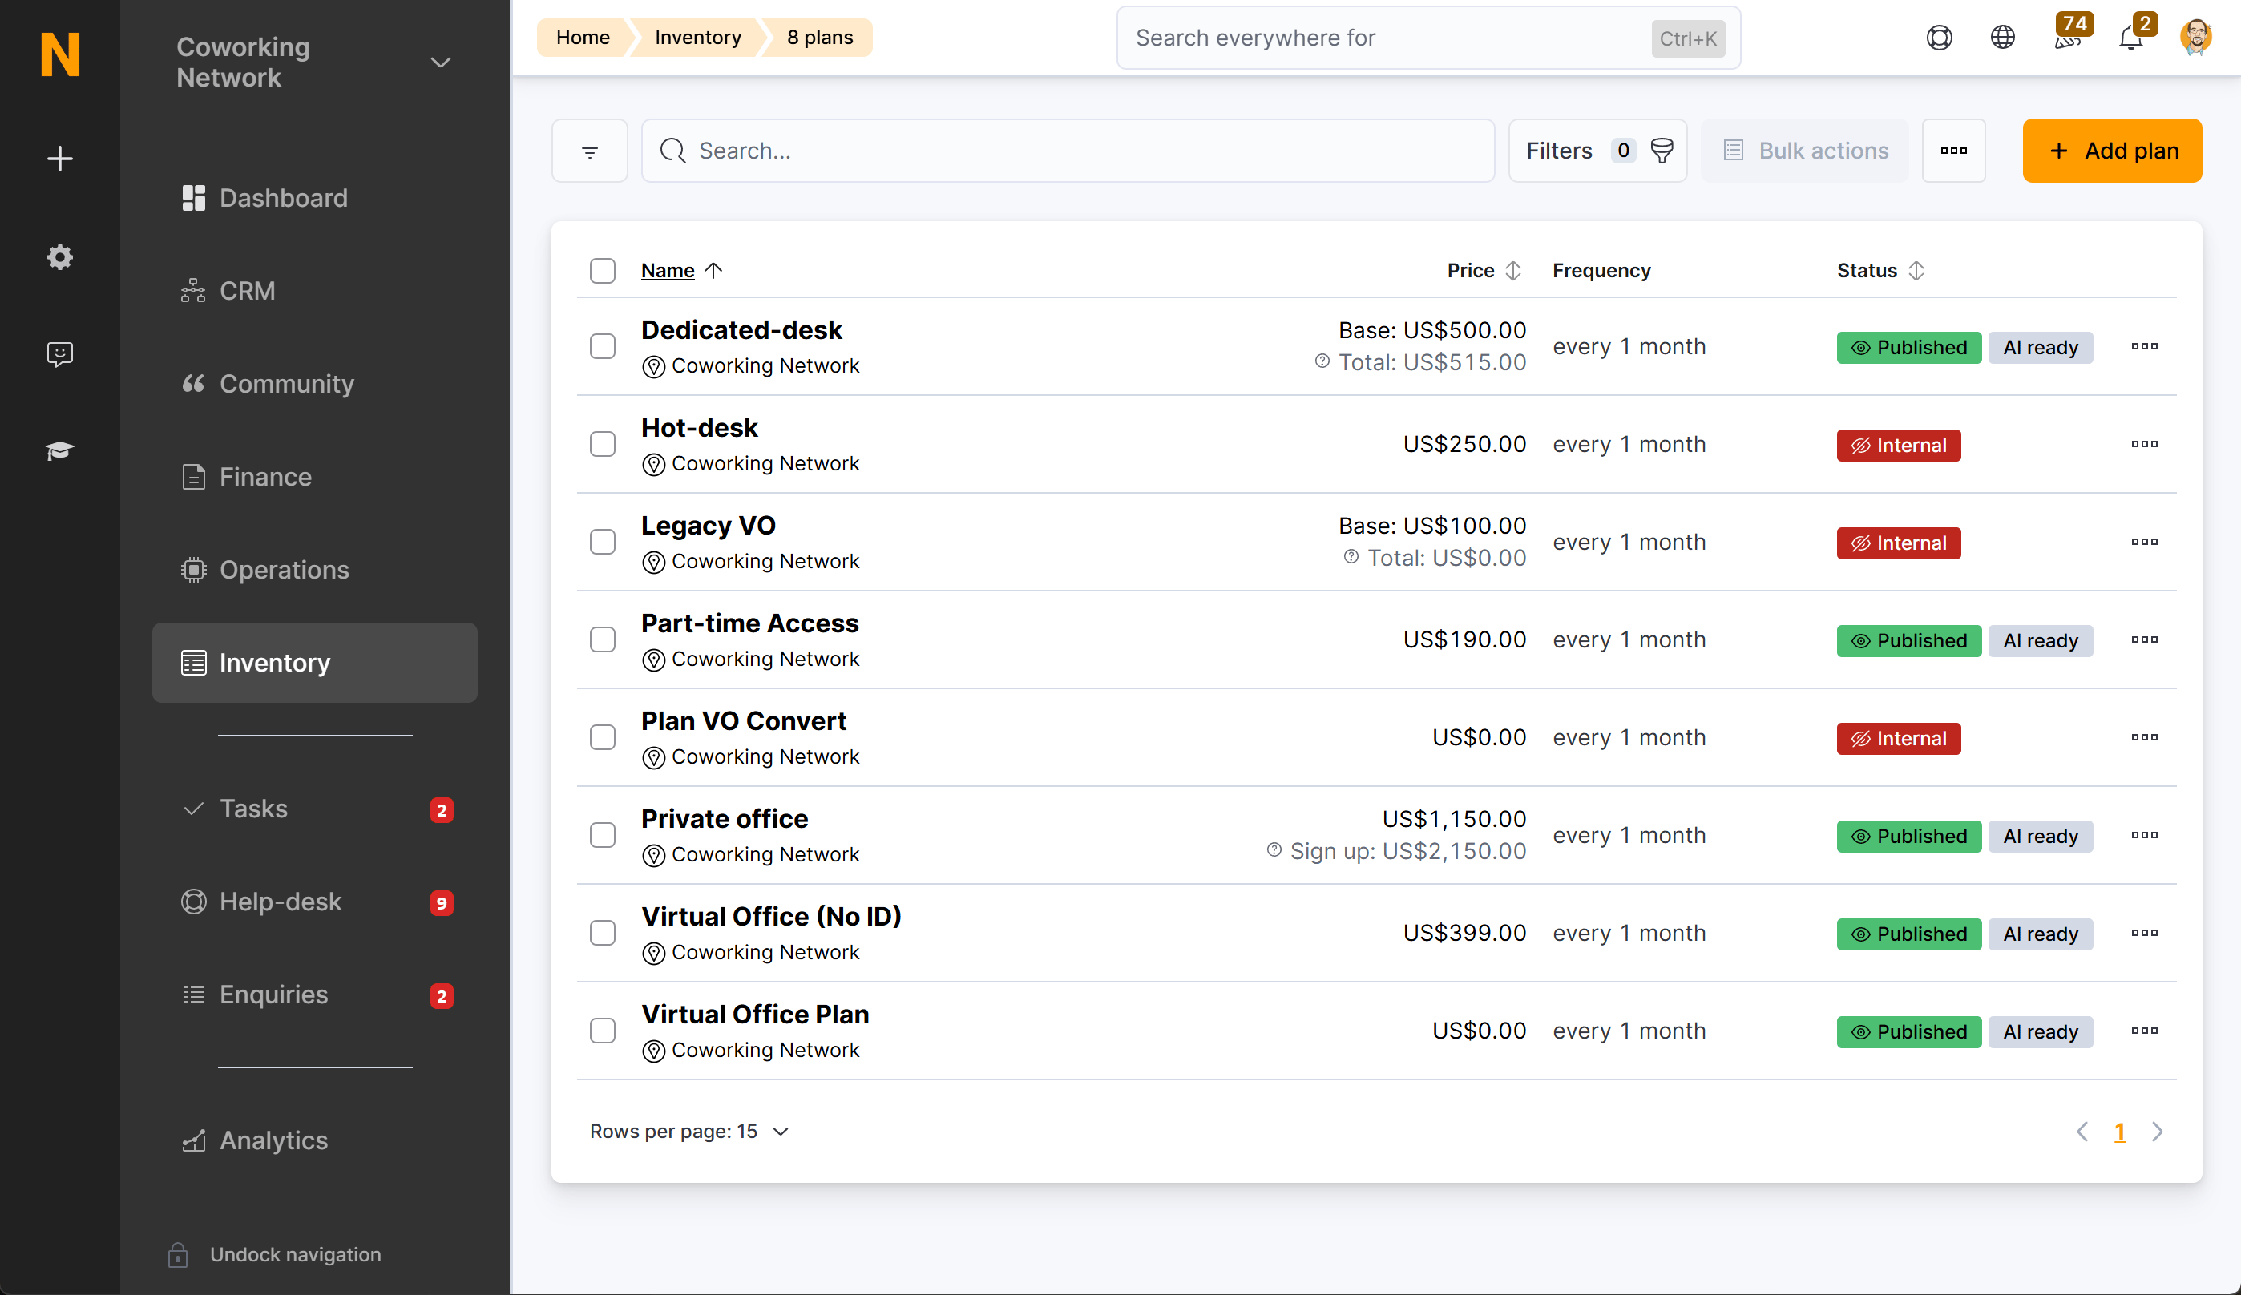Sort by Price column arrows
This screenshot has height=1295, width=2241.
coord(1512,270)
